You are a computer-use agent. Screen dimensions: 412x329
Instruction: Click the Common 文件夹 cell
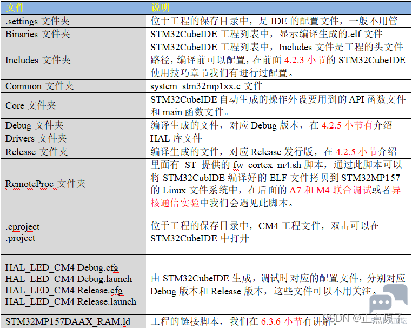coord(39,86)
